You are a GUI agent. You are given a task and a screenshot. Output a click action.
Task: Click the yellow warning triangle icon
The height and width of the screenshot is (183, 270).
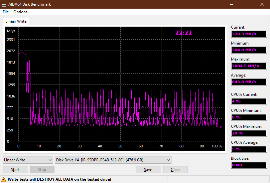[x=4, y=180]
